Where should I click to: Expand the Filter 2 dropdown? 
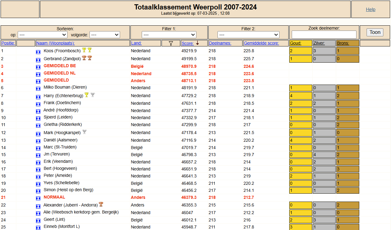pos(248,35)
